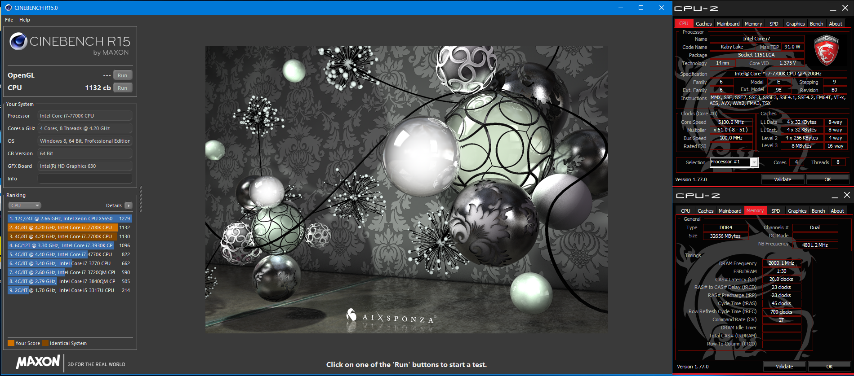Image resolution: width=854 pixels, height=376 pixels.
Task: Click the Core Speed value 5100.0 MHz
Action: (x=731, y=122)
